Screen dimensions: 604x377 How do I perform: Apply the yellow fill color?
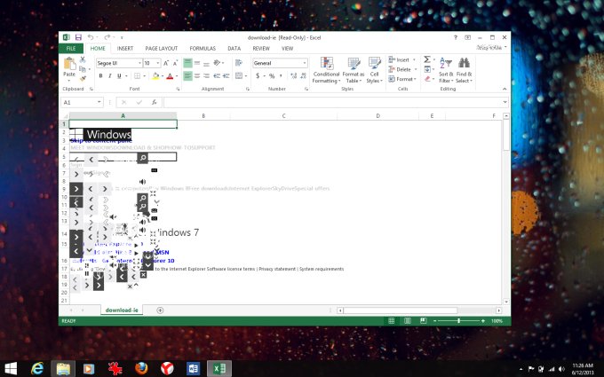coord(155,75)
